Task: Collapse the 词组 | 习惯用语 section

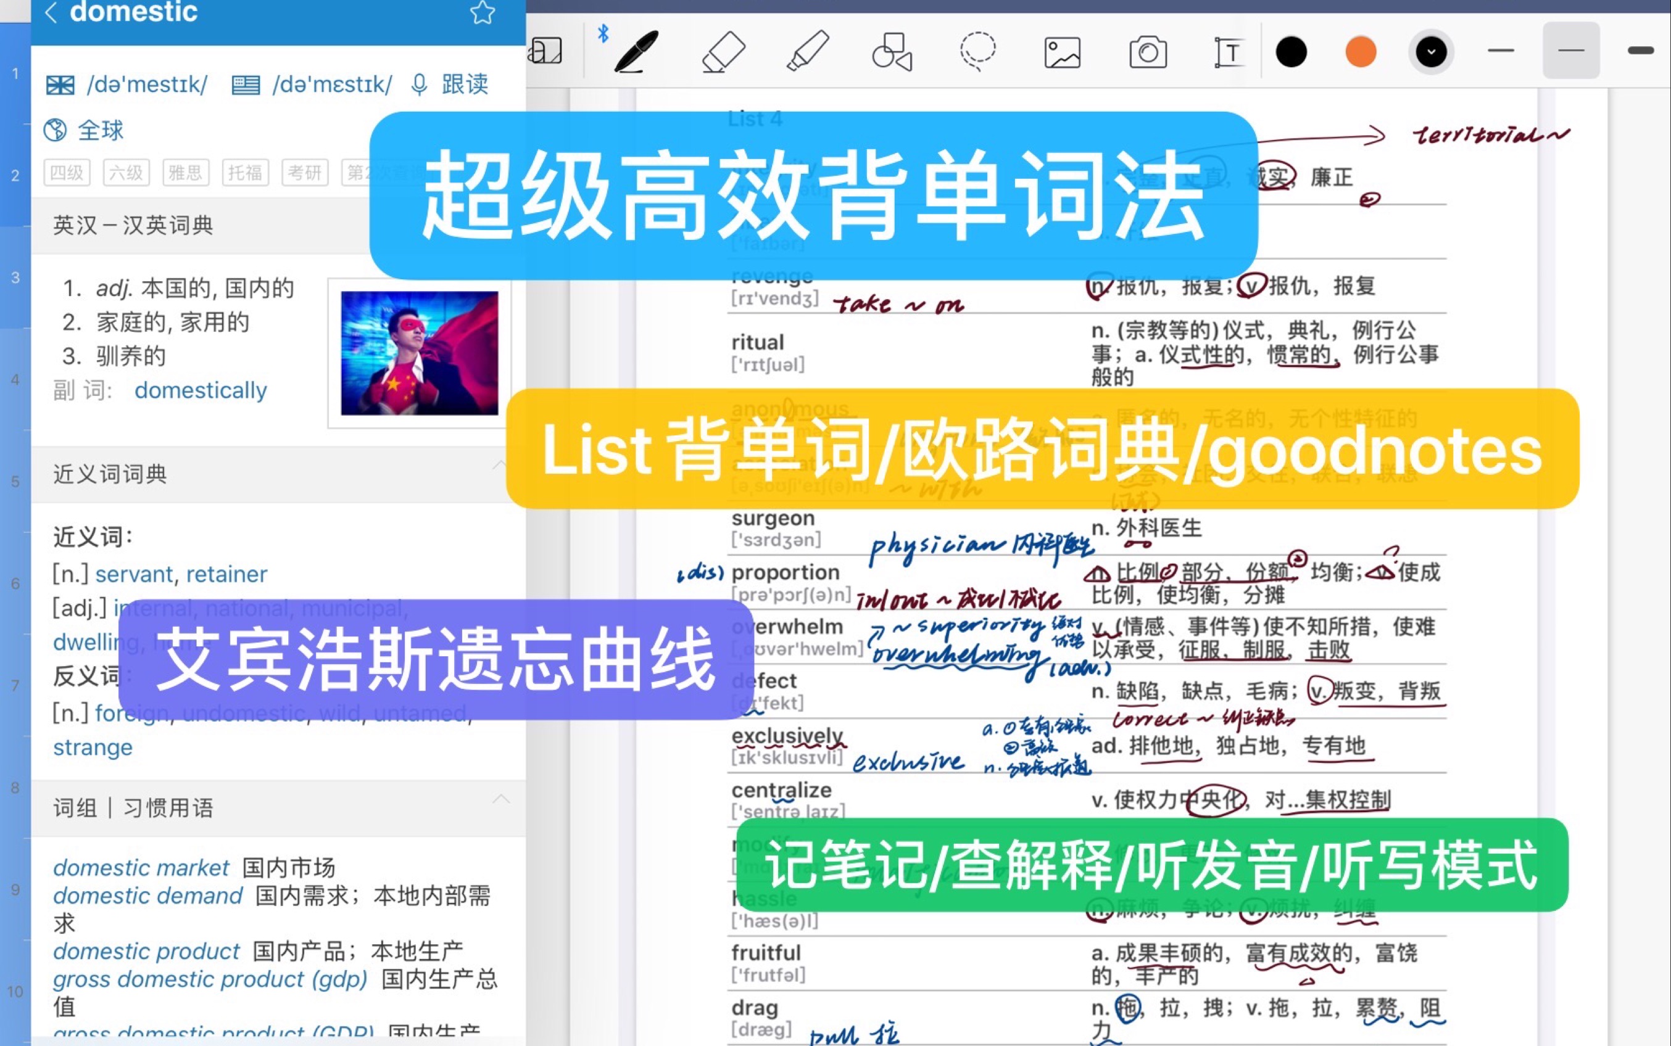Action: click(501, 800)
